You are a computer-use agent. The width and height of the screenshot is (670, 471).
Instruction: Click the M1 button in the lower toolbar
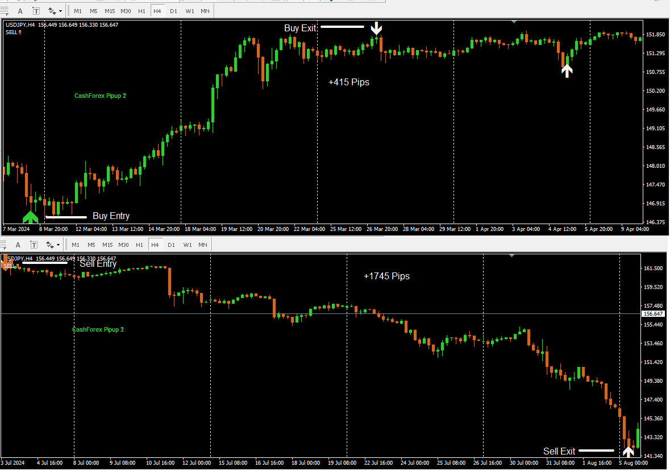point(75,245)
